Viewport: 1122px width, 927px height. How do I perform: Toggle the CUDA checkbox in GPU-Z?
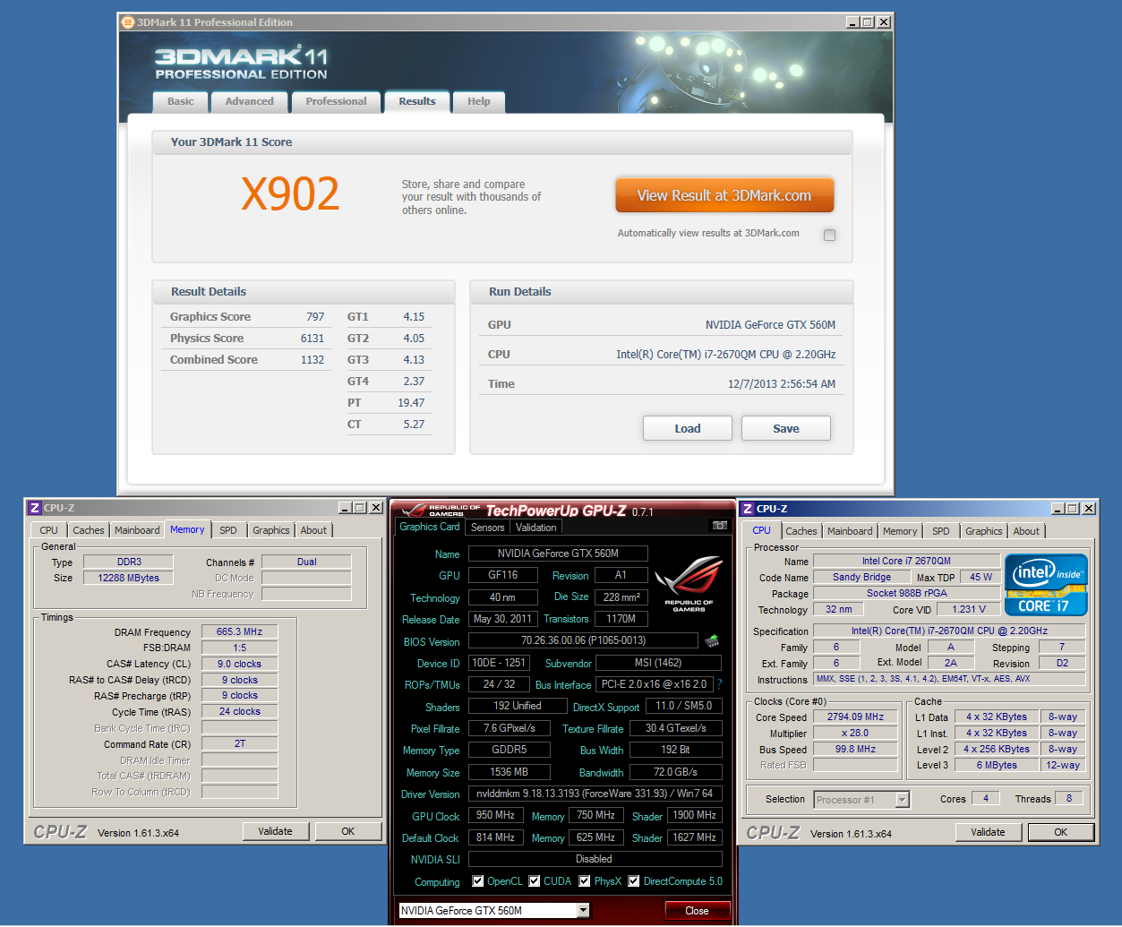click(x=535, y=881)
